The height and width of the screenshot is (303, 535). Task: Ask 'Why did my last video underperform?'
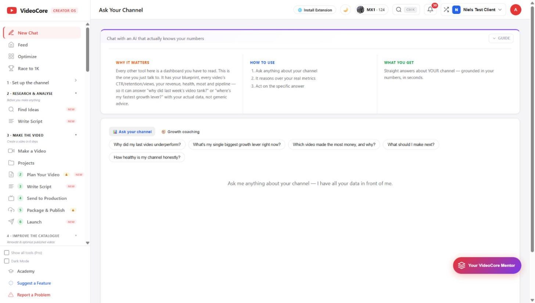pyautogui.click(x=147, y=144)
